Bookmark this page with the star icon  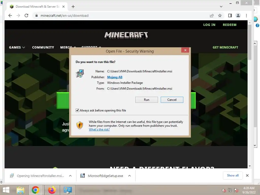pyautogui.click(x=220, y=15)
